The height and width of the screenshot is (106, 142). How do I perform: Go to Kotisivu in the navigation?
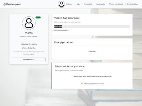[69, 4]
